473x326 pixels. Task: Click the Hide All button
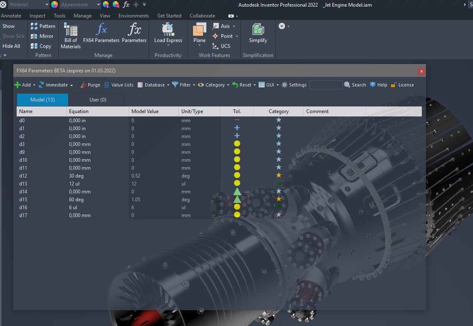[11, 46]
